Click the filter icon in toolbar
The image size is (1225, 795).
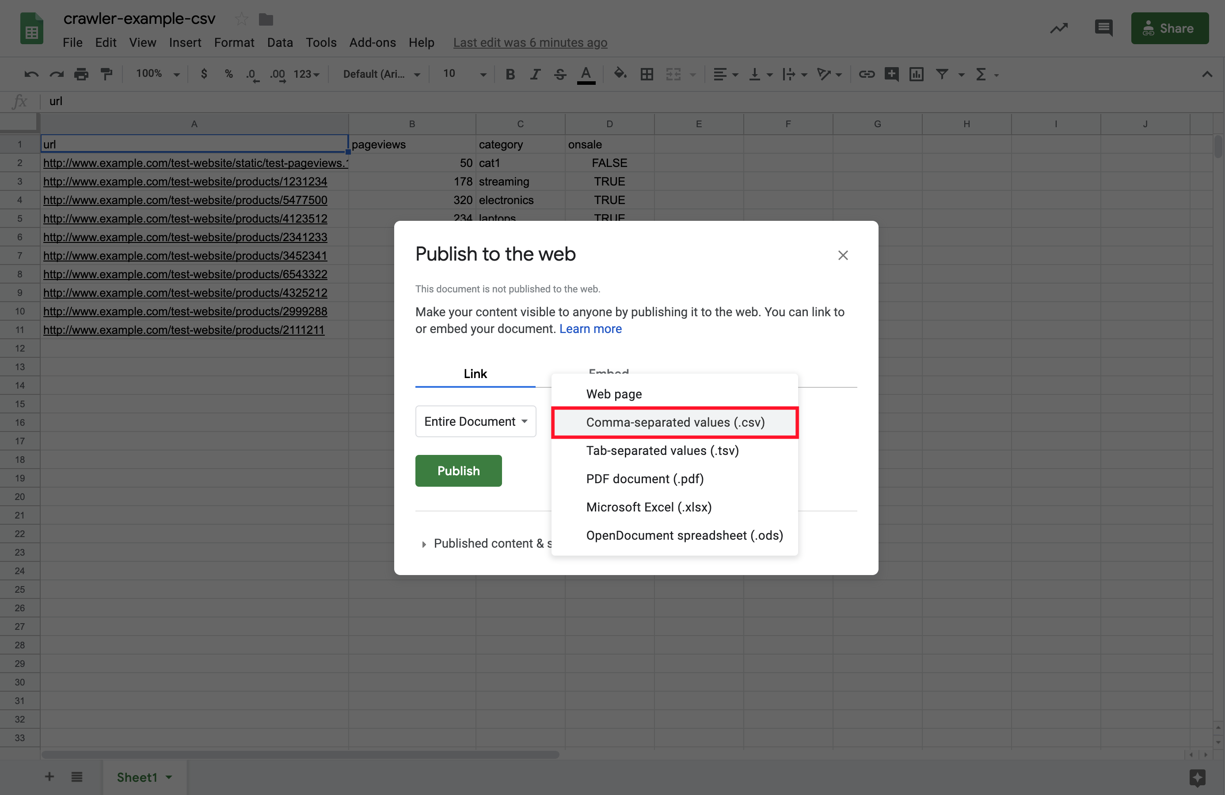pos(944,74)
